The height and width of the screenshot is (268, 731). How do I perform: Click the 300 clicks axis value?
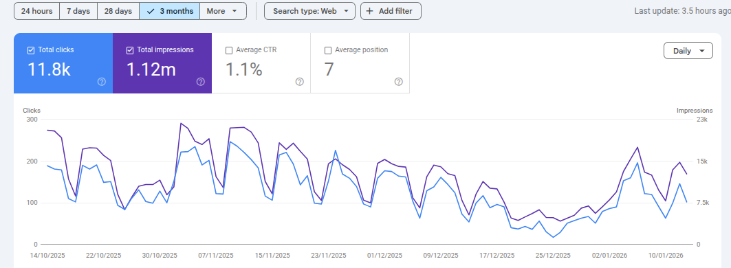pyautogui.click(x=32, y=120)
